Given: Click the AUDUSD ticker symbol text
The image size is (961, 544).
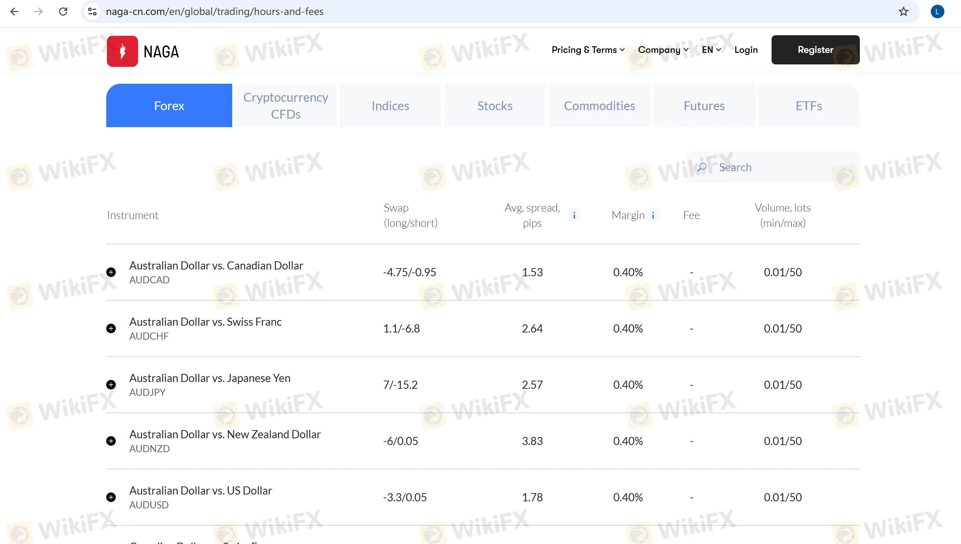Looking at the screenshot, I should (149, 505).
